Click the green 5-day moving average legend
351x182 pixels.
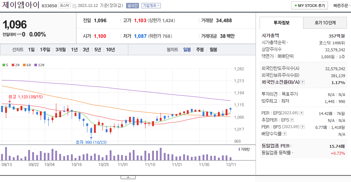(x=5, y=65)
